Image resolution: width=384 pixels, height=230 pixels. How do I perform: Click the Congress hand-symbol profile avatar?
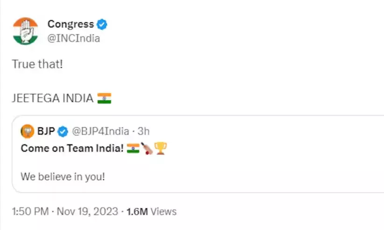tap(25, 31)
